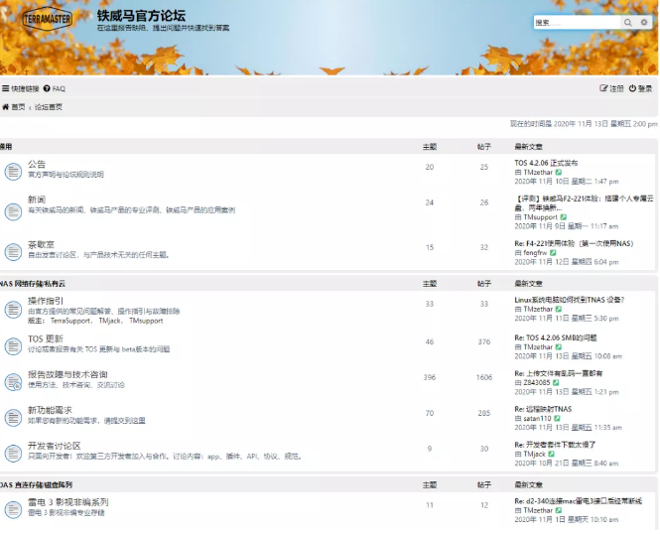The height and width of the screenshot is (534, 660).
Task: Open moderator TerraSupport's profile
Action: 70,321
